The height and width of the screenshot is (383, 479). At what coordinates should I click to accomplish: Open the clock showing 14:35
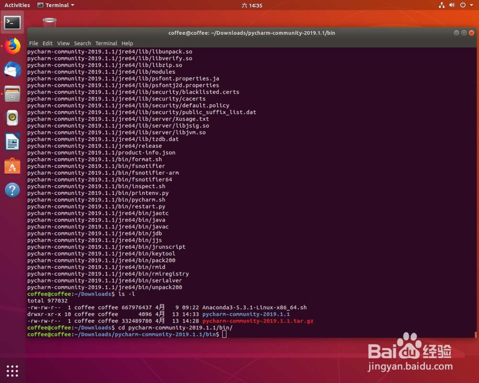coord(252,5)
